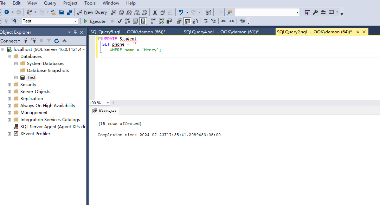Open a Database Engine Query icon
The image size is (380, 205).
click(x=114, y=12)
